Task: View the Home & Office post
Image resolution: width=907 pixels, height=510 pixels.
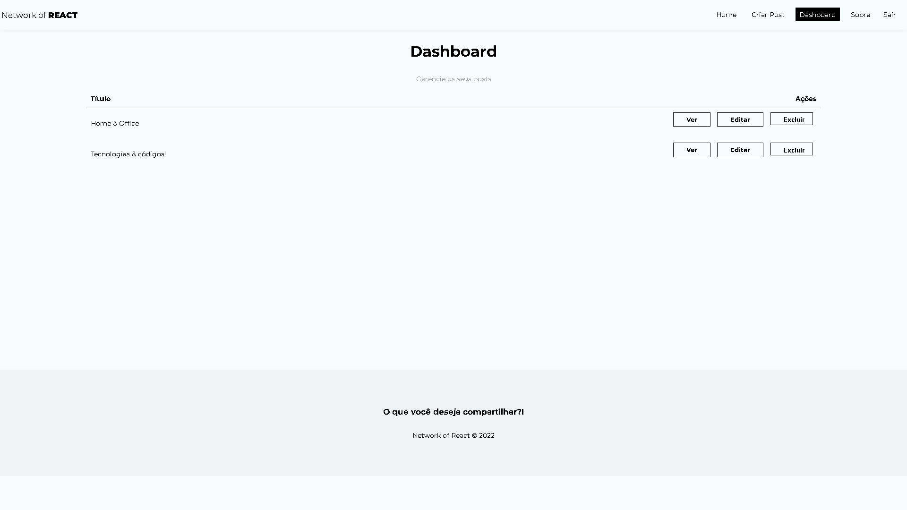Action: tap(691, 119)
